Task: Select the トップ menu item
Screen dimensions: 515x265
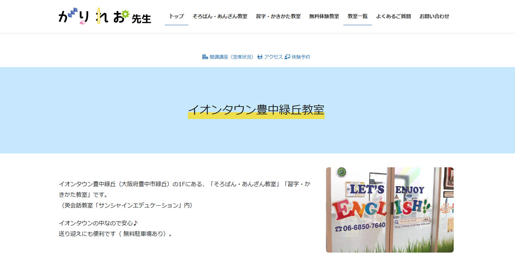Action: coord(176,16)
